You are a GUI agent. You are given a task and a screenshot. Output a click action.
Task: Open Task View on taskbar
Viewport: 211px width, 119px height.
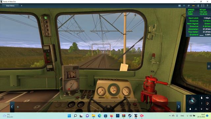click(x=81, y=116)
